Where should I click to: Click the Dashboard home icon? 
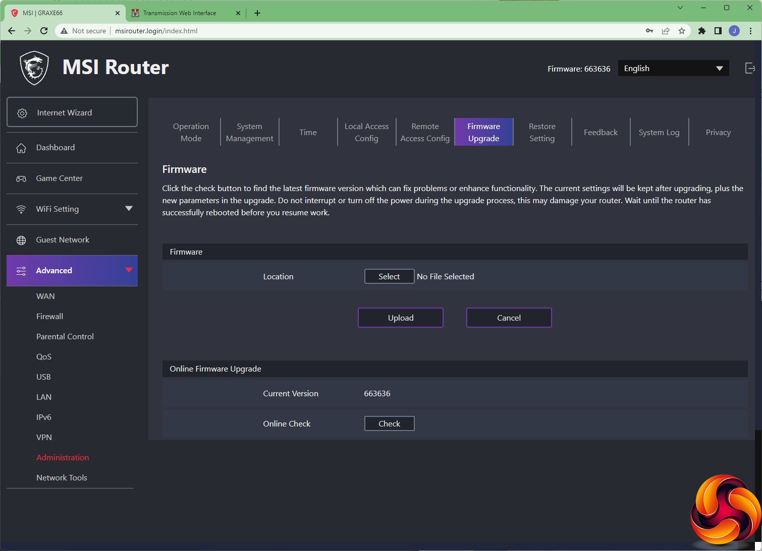coord(21,148)
